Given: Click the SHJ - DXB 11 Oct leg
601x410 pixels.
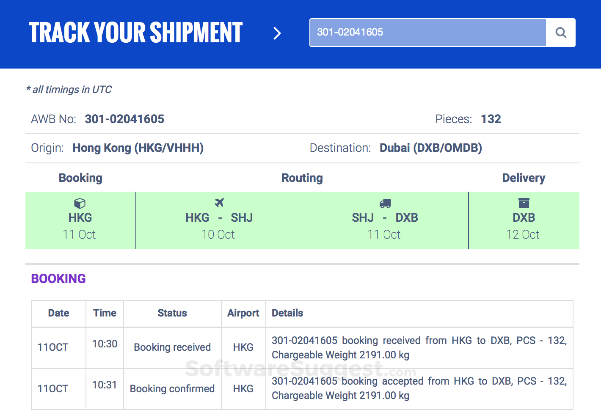Looking at the screenshot, I should point(385,226).
